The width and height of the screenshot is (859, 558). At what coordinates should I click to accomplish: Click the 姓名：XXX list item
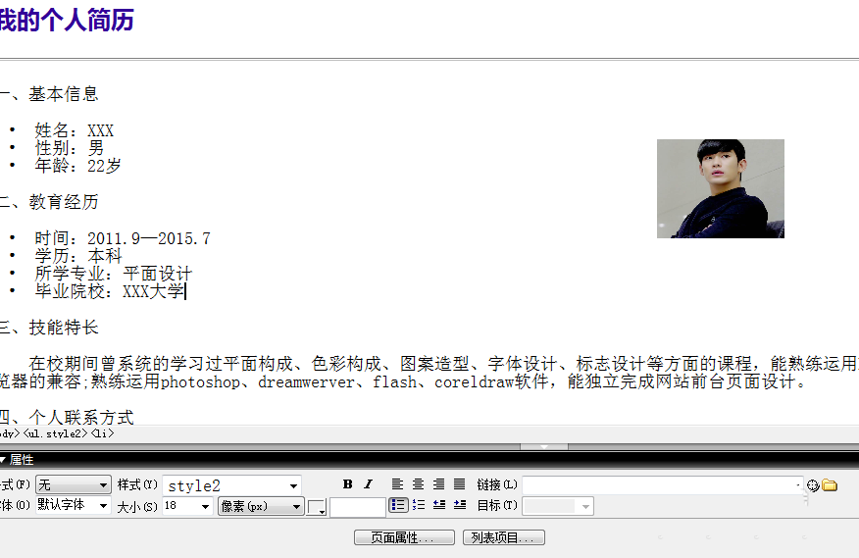click(x=74, y=130)
